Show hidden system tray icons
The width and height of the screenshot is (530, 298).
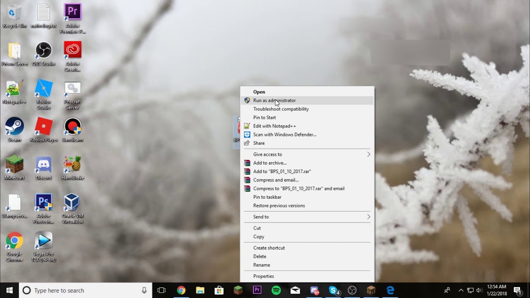coord(461,290)
